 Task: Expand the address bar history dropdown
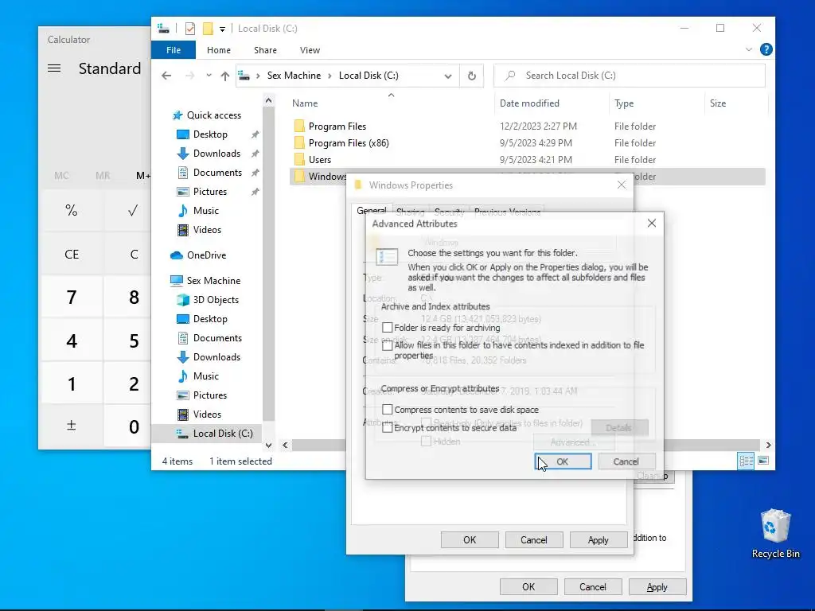pos(447,76)
